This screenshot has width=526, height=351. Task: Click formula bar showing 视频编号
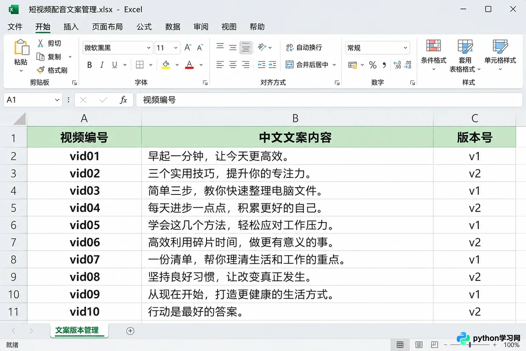point(329,100)
